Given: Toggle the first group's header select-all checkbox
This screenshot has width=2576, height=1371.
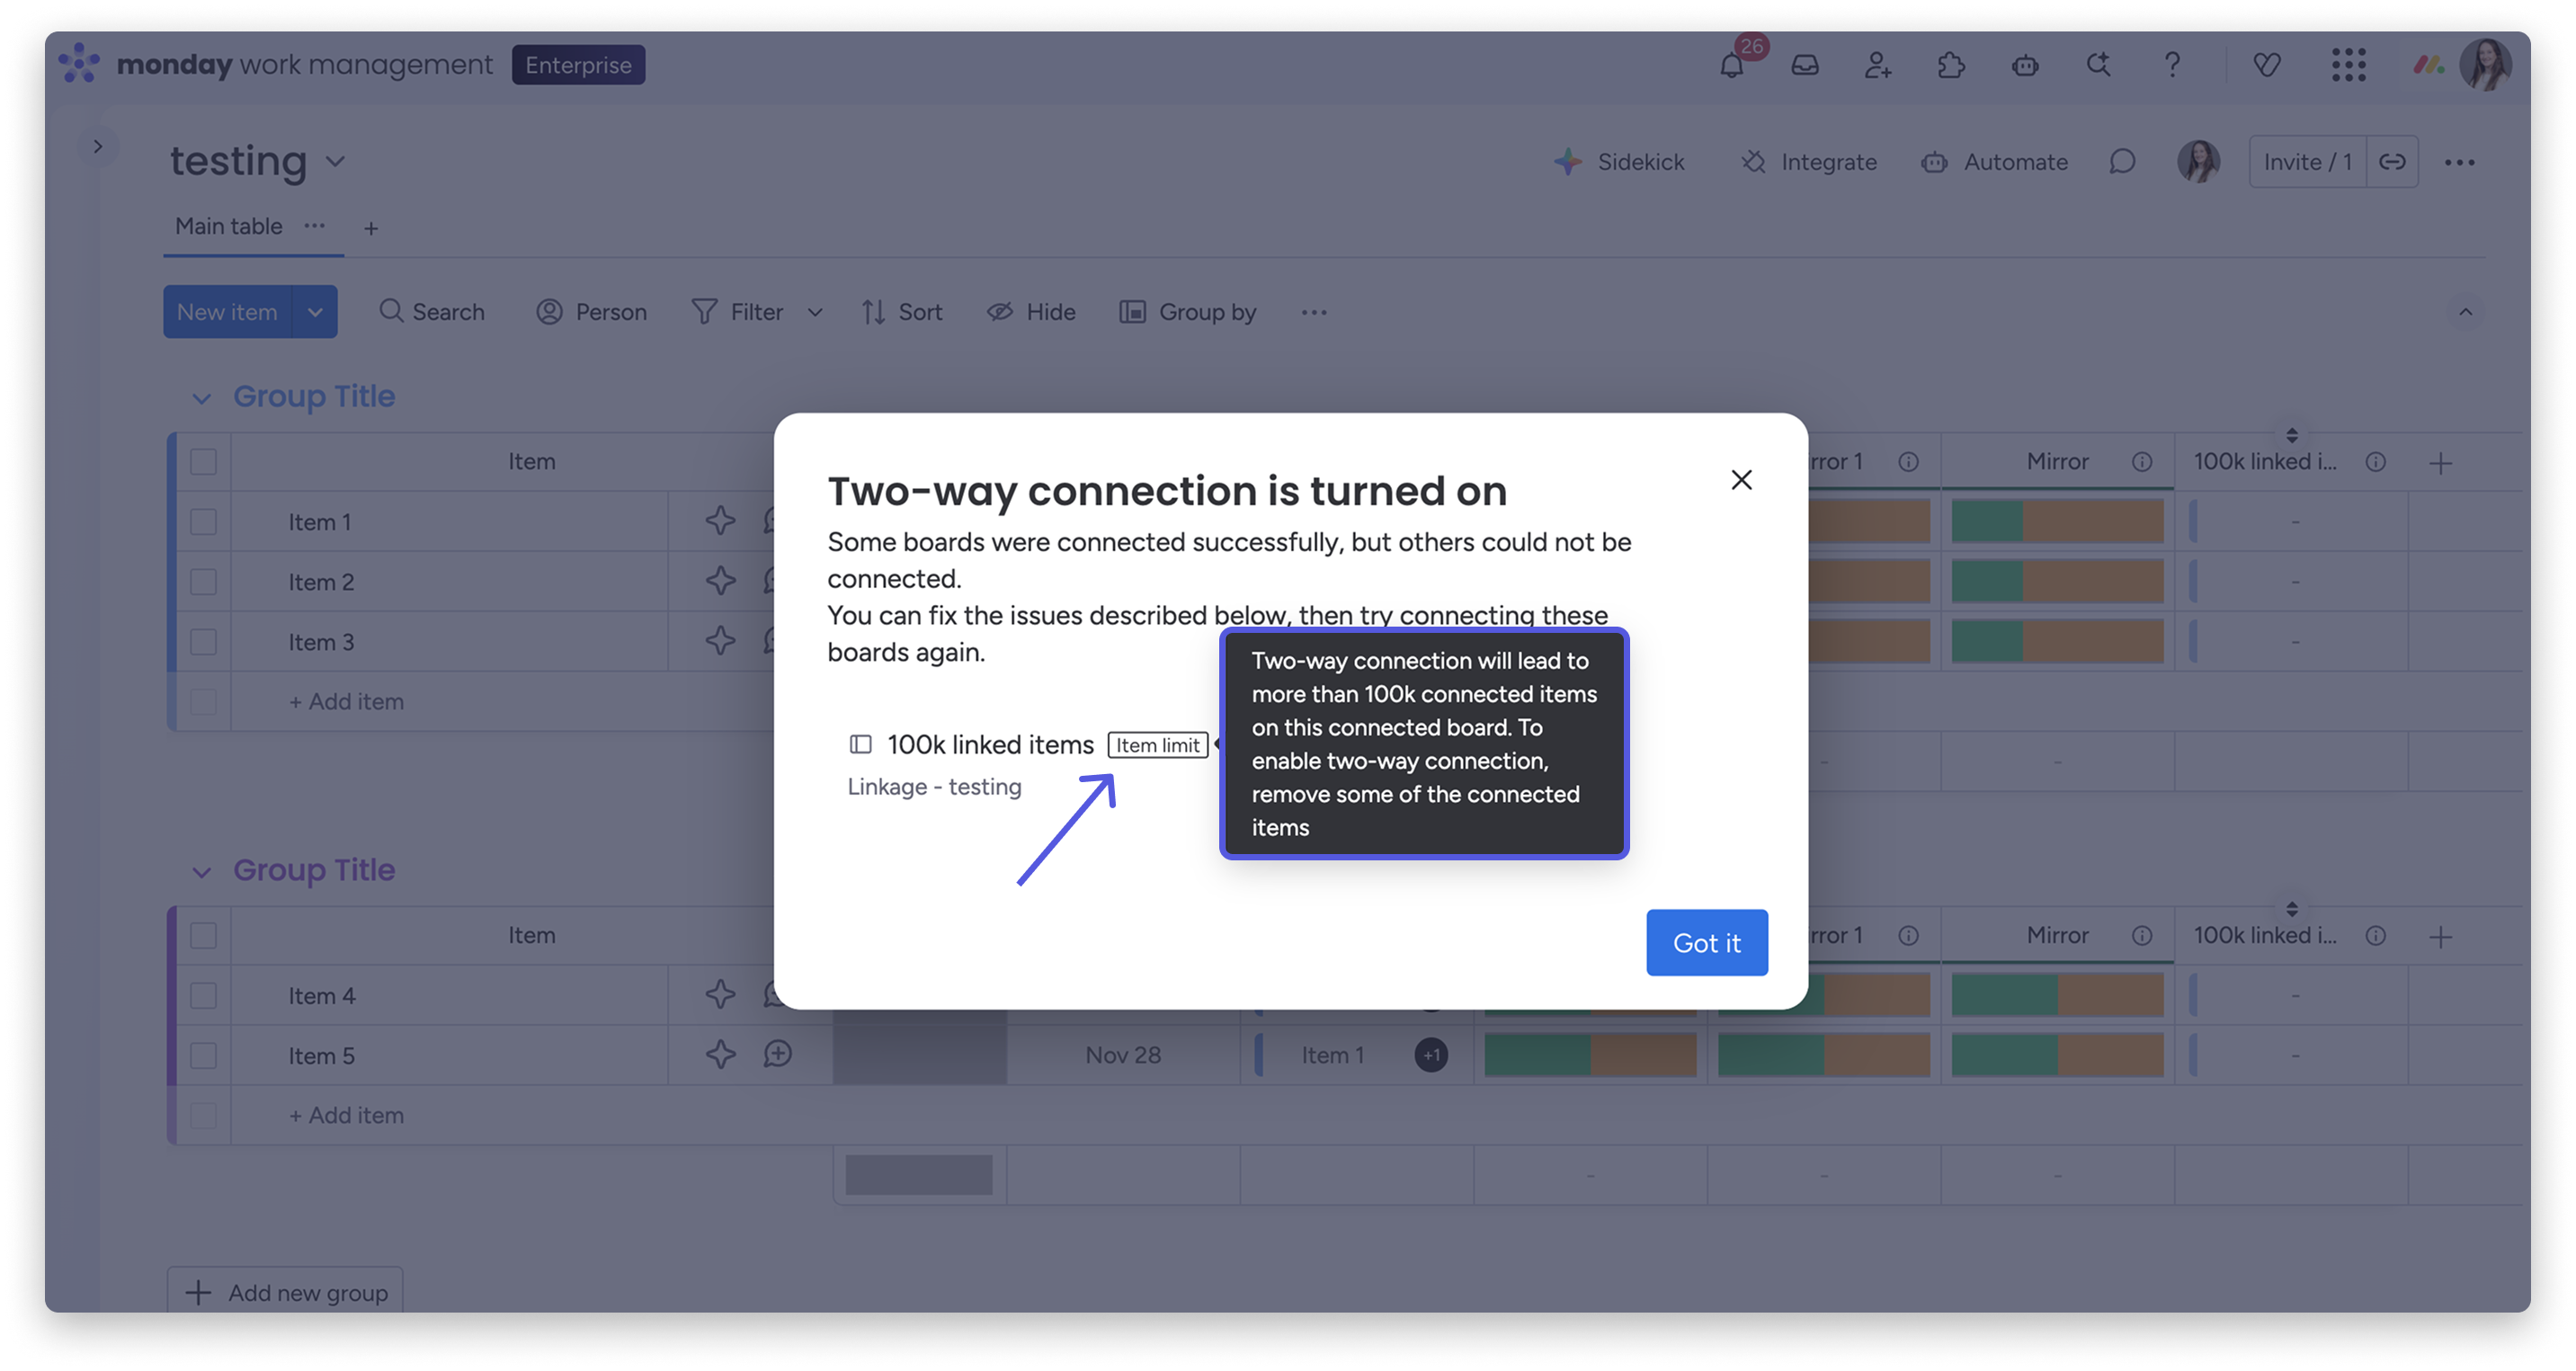Looking at the screenshot, I should point(203,462).
